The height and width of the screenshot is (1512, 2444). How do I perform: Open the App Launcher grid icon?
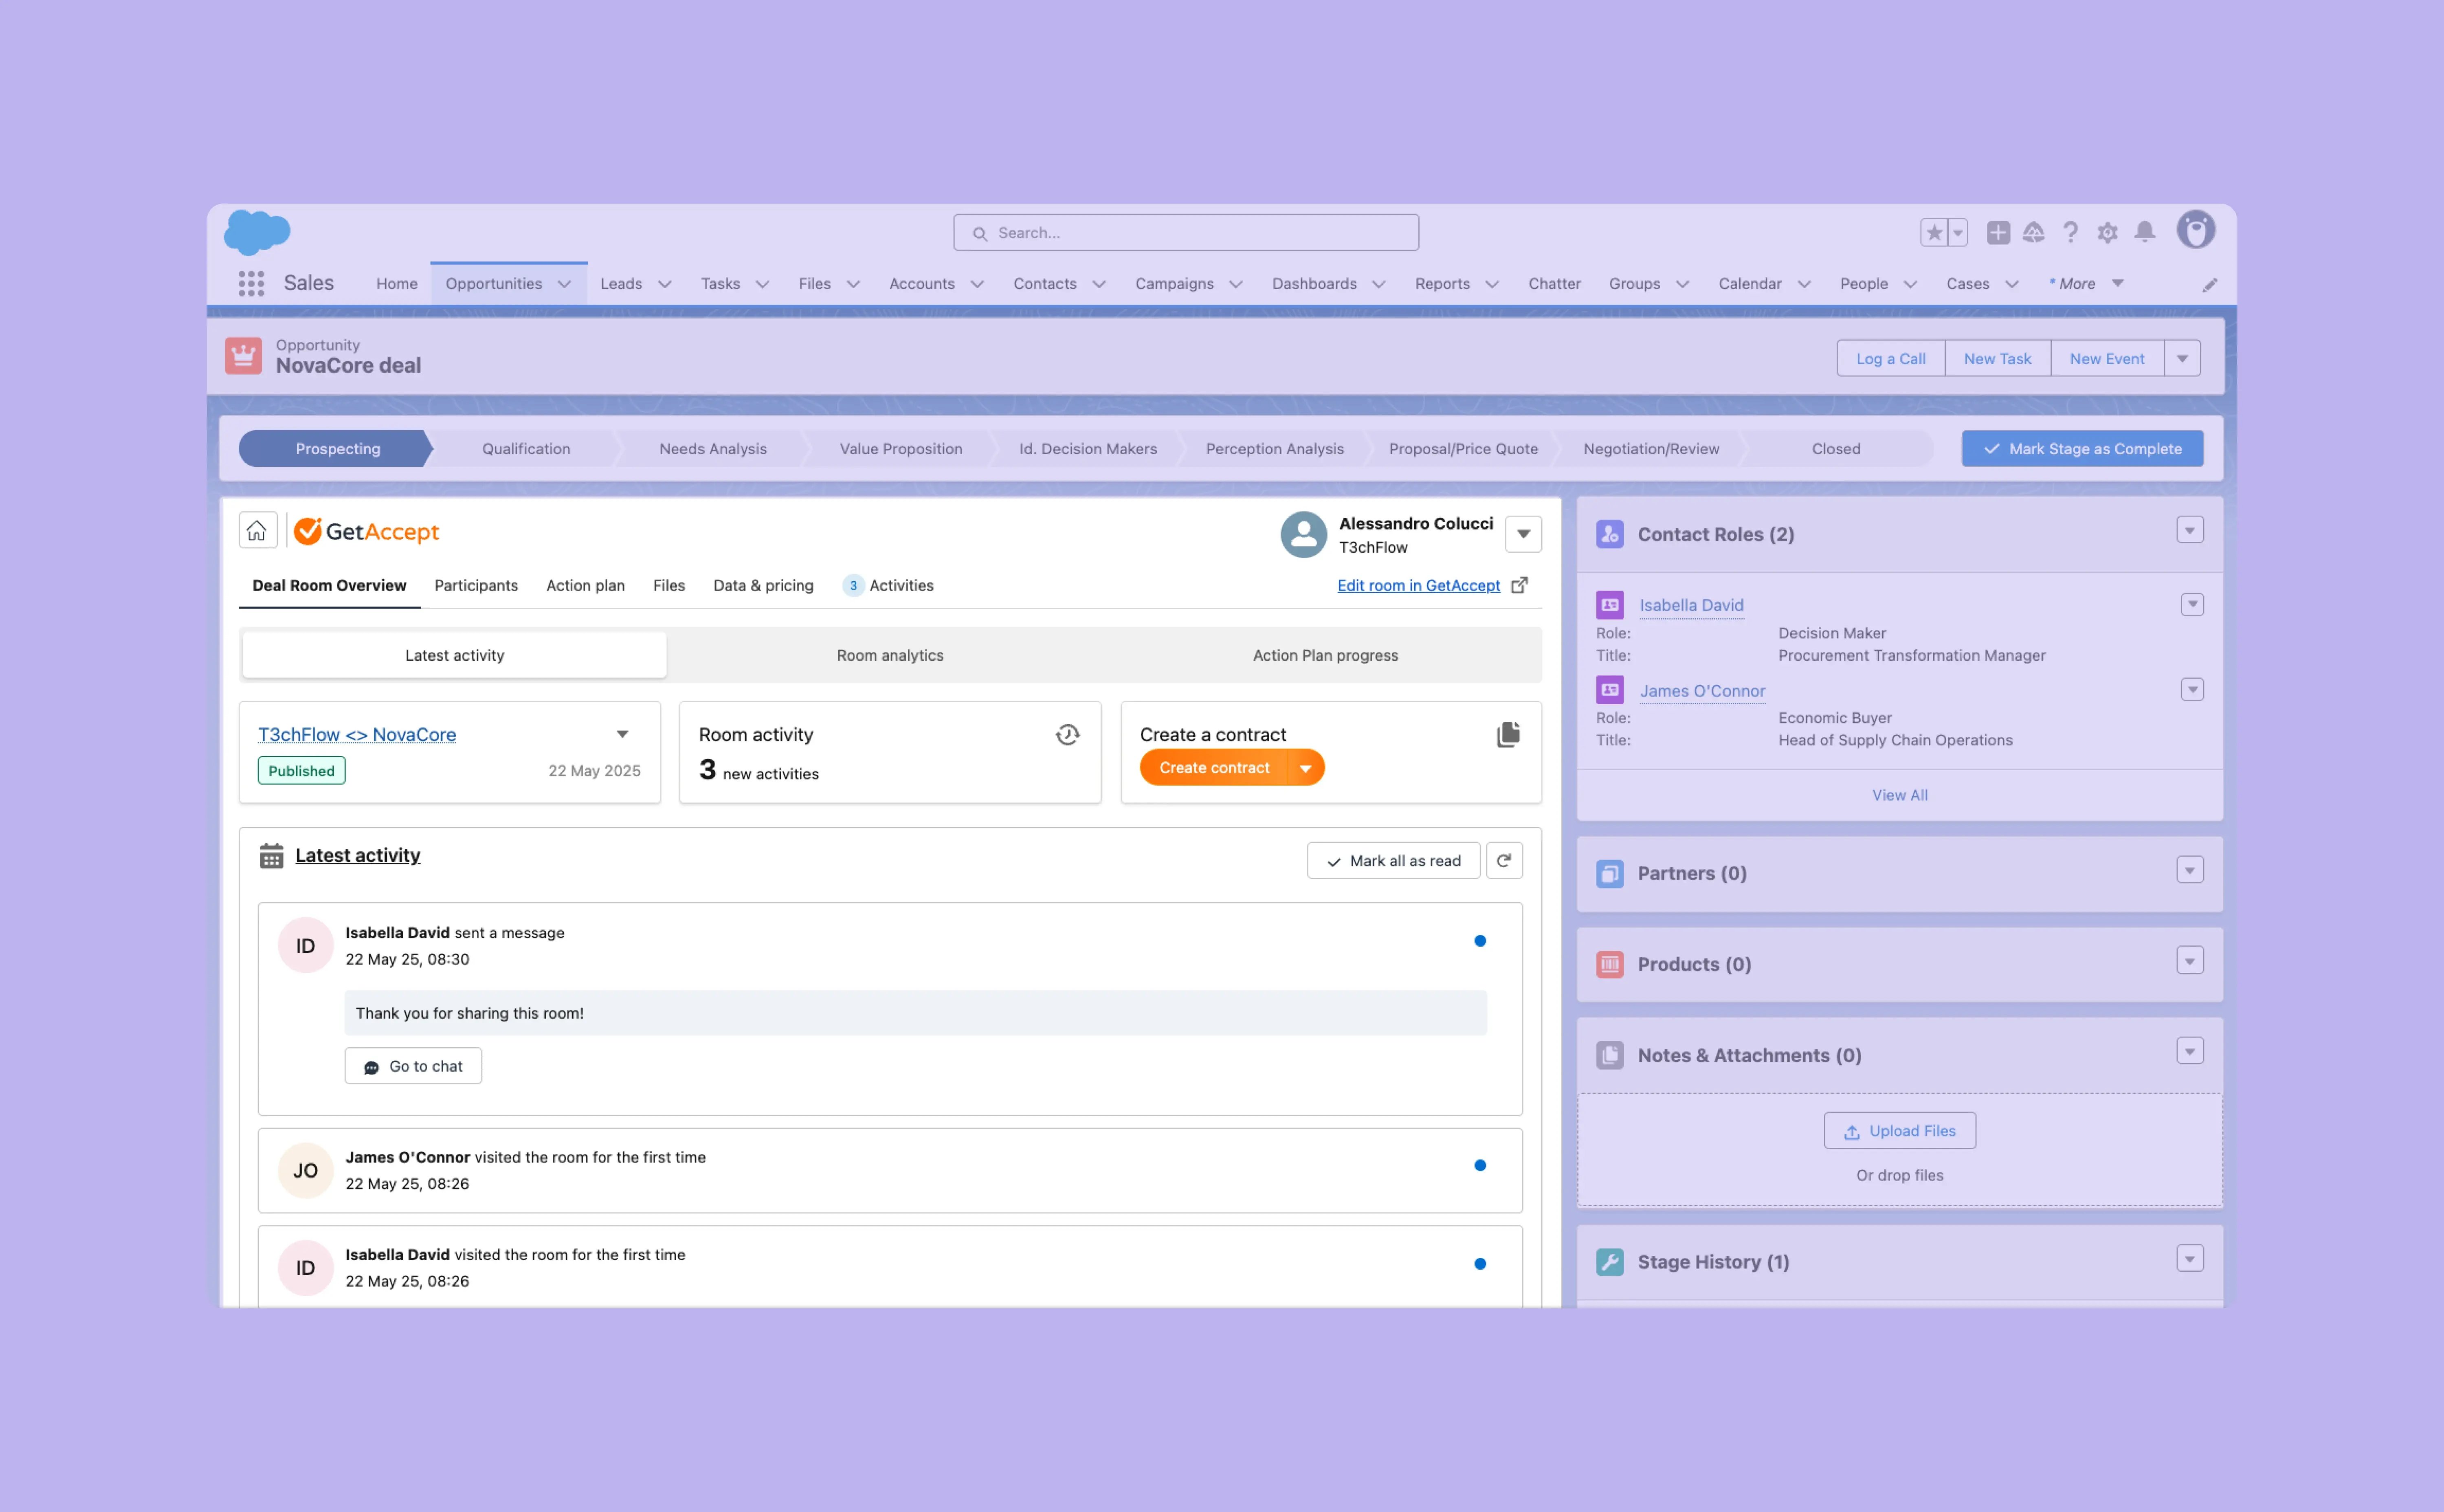pos(251,284)
